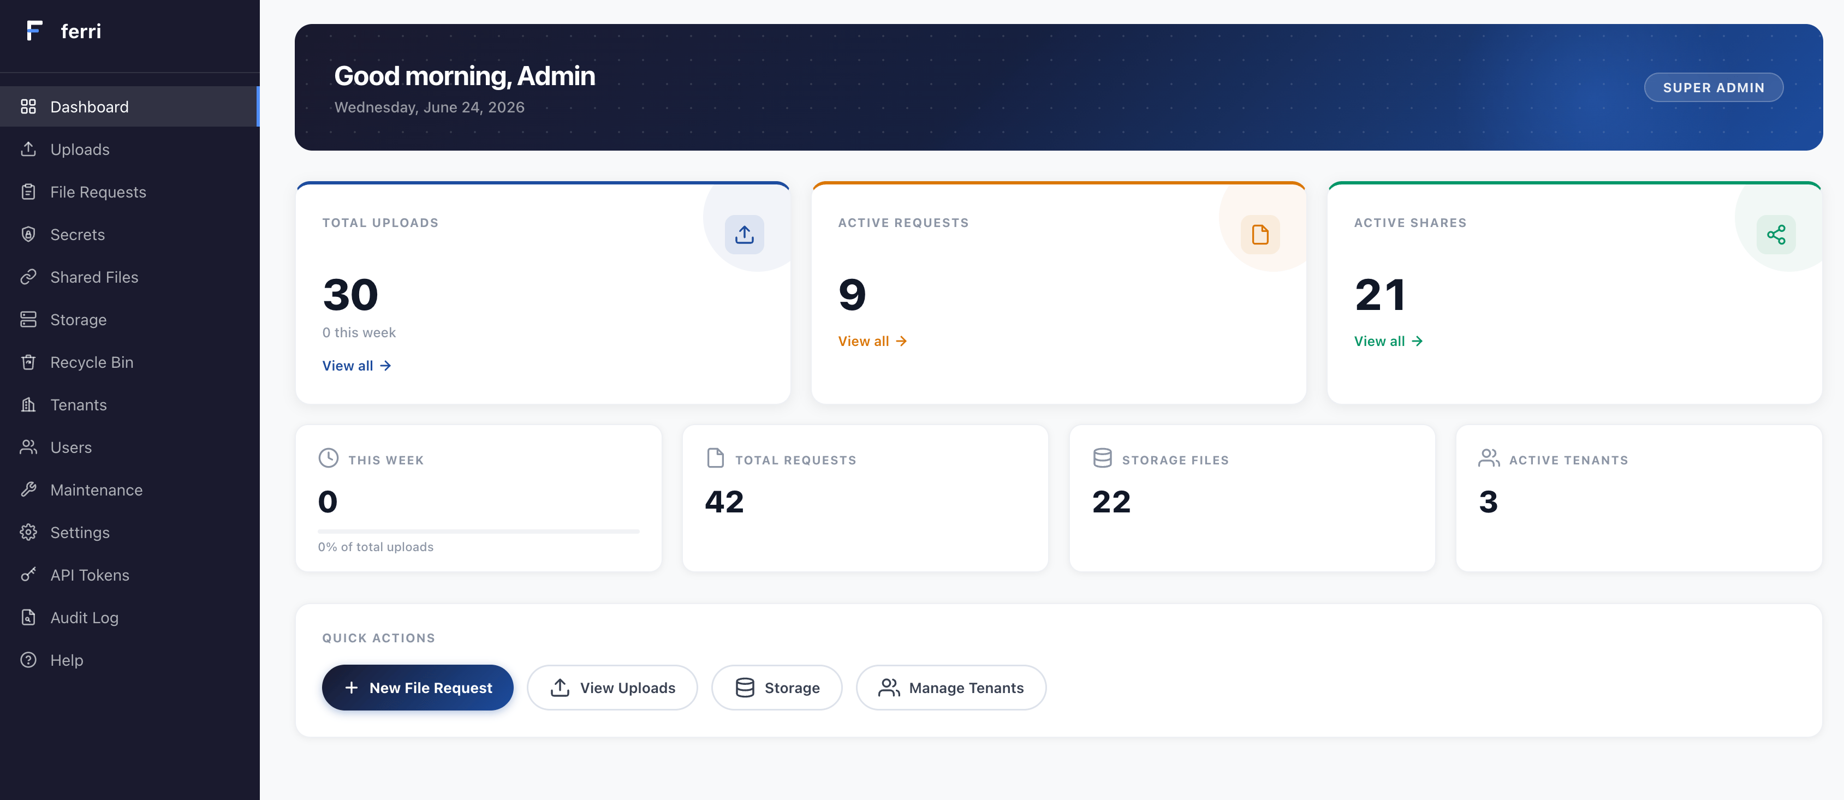Click the '0% of total uploads' label
The image size is (1844, 800).
[x=376, y=547]
